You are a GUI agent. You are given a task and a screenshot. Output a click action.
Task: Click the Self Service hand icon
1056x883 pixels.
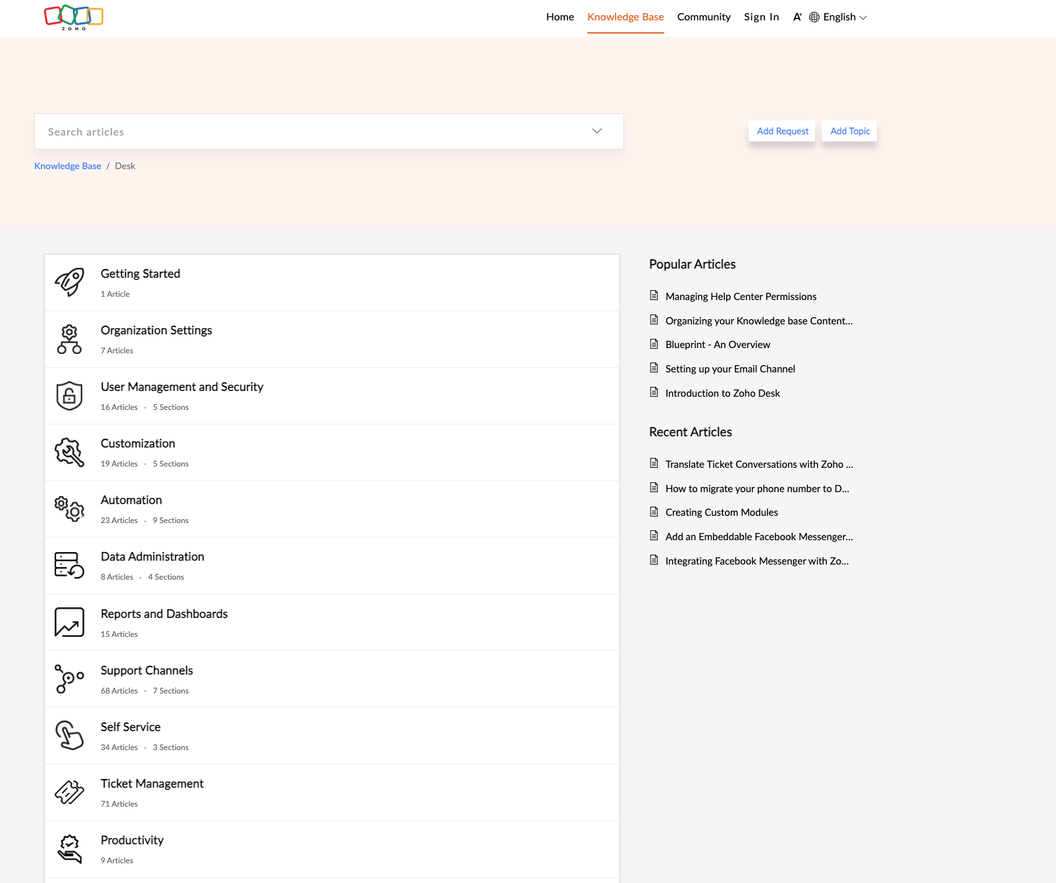pos(69,735)
